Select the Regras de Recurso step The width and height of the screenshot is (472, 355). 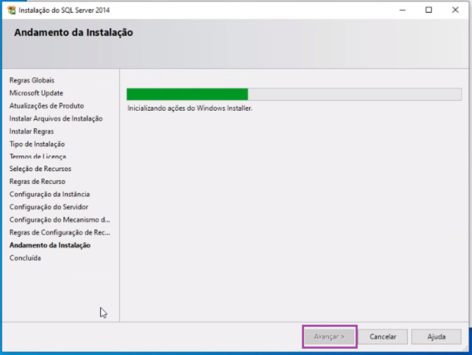click(x=37, y=181)
